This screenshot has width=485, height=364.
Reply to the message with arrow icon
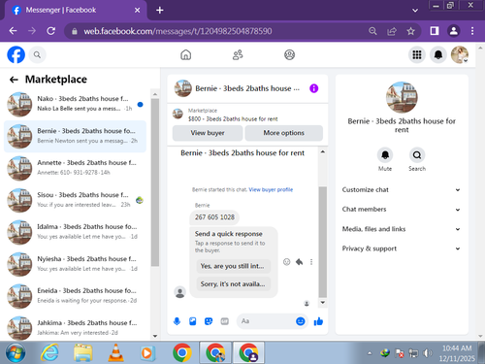[299, 262]
